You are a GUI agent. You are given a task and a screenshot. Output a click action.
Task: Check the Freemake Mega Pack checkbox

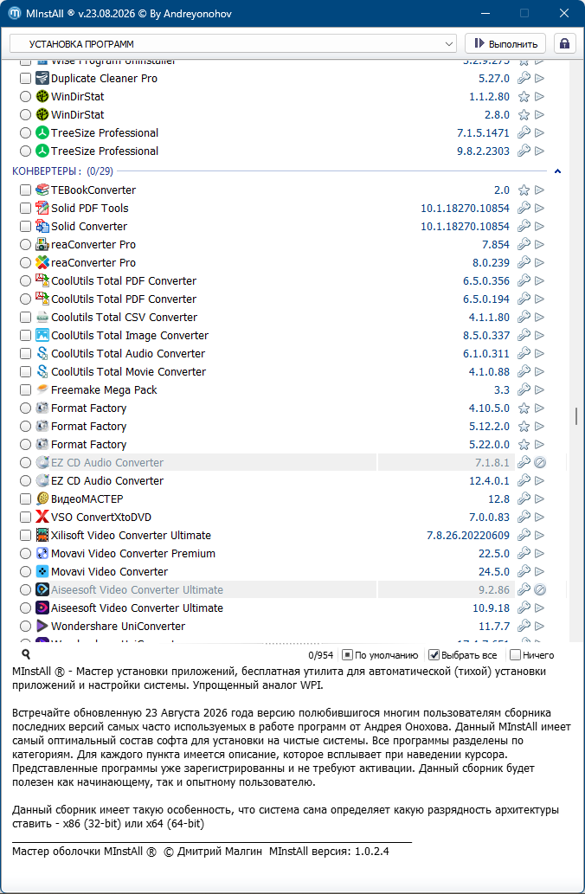[x=25, y=390]
